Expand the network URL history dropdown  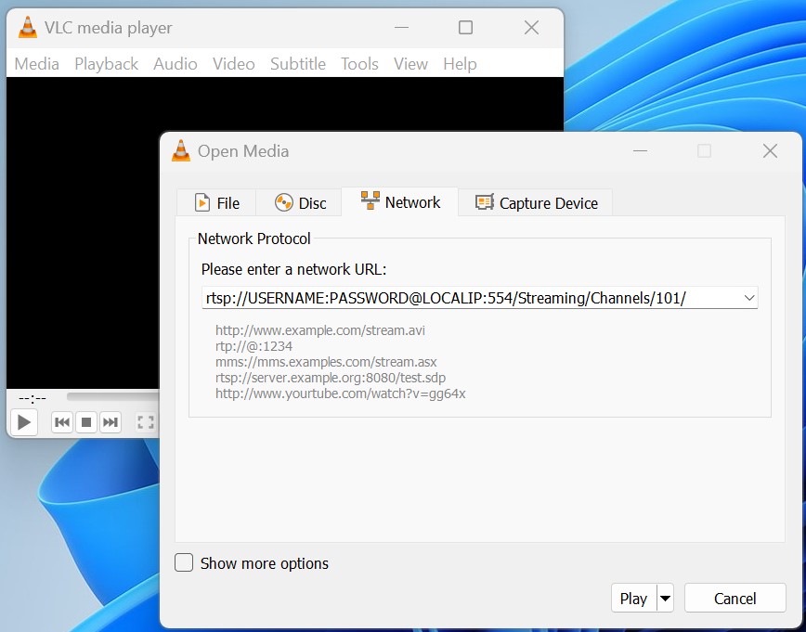[748, 298]
